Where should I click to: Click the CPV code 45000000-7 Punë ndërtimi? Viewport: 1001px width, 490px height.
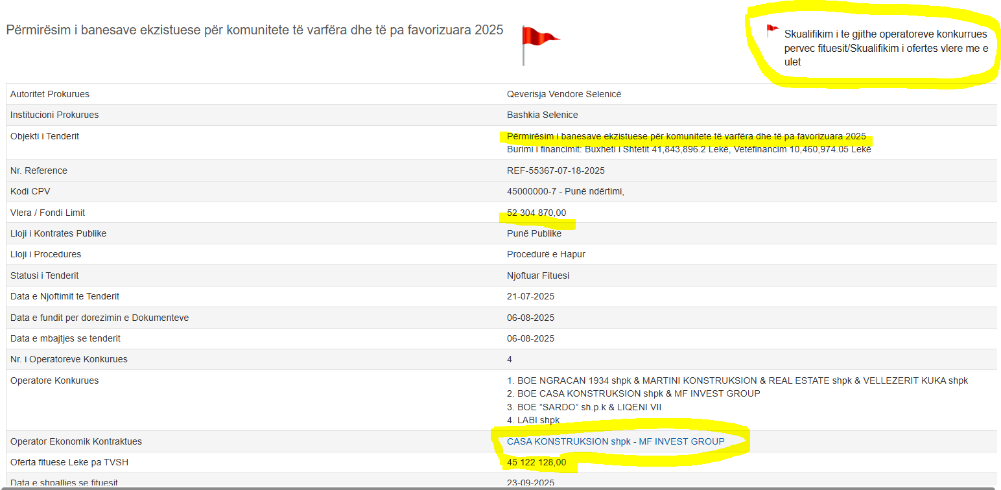[565, 191]
